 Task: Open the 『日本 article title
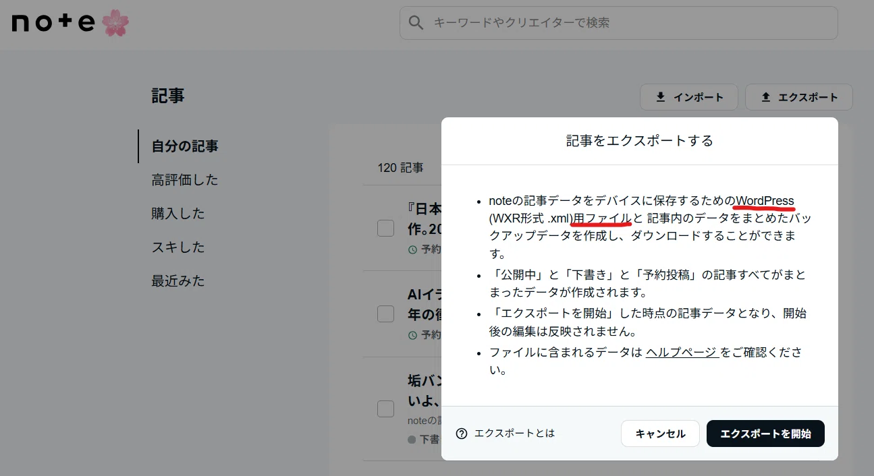(x=425, y=218)
